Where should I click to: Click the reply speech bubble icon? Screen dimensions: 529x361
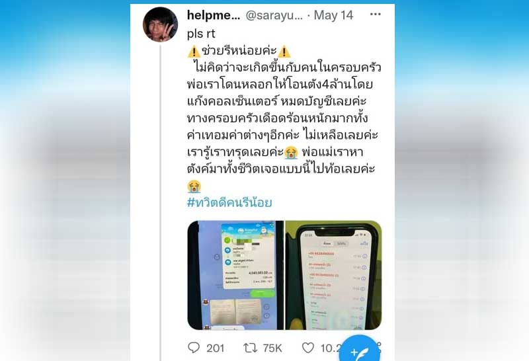(194, 348)
